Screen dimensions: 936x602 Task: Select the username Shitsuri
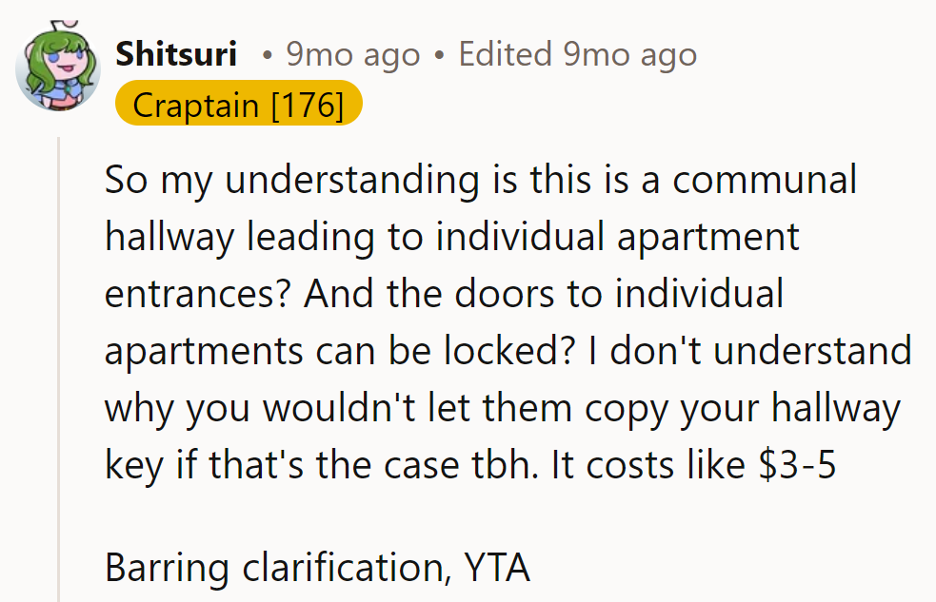176,54
